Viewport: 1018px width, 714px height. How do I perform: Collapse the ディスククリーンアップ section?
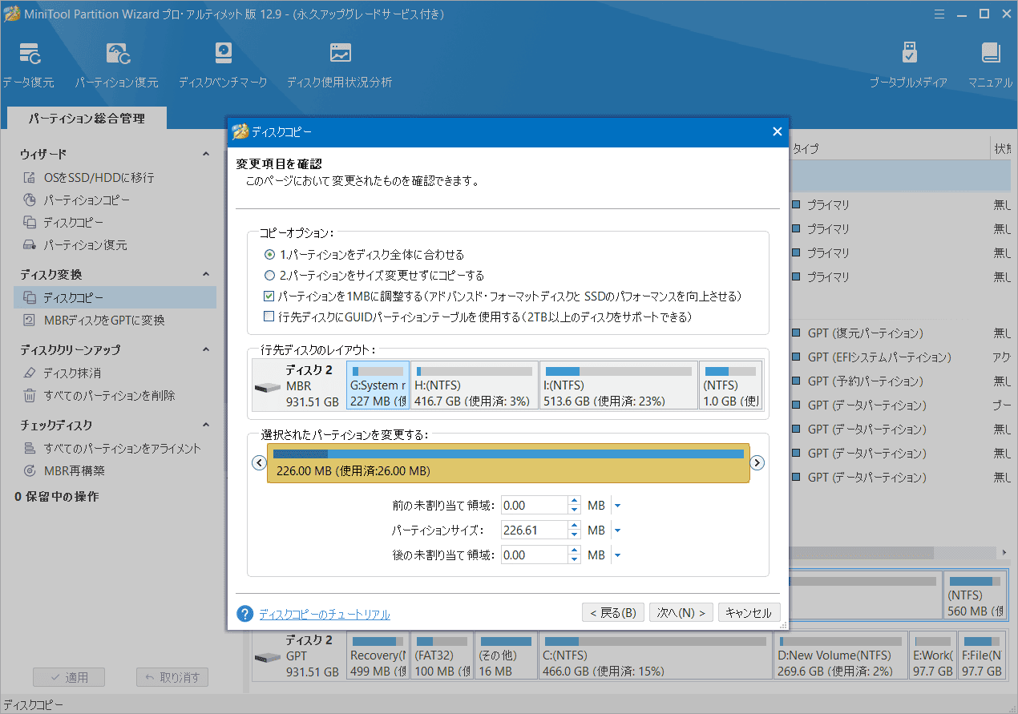(206, 349)
